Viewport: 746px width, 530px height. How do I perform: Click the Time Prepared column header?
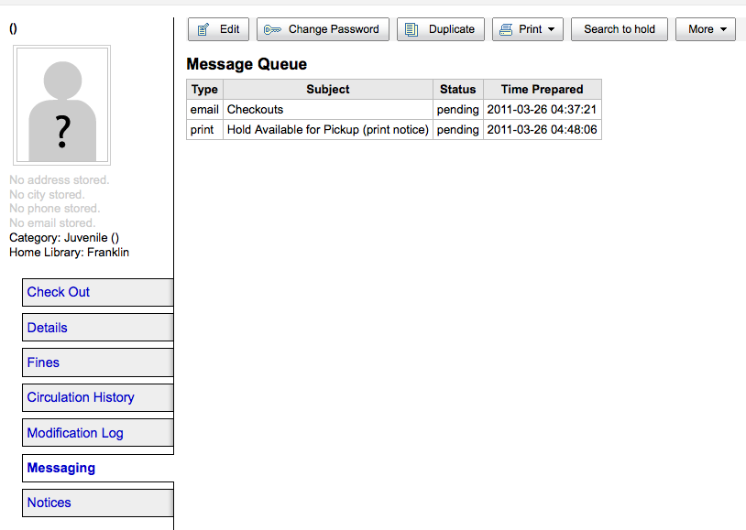(542, 89)
